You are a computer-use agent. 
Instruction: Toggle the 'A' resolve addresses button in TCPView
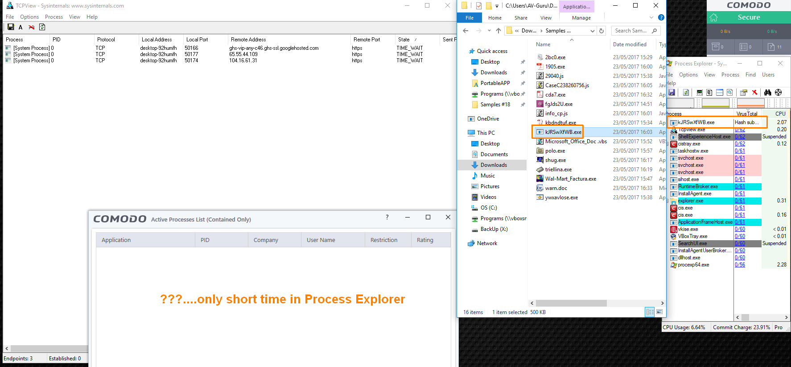click(x=21, y=27)
